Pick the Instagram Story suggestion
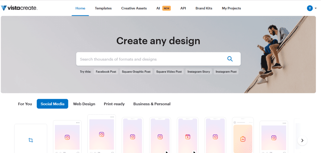 (198, 72)
